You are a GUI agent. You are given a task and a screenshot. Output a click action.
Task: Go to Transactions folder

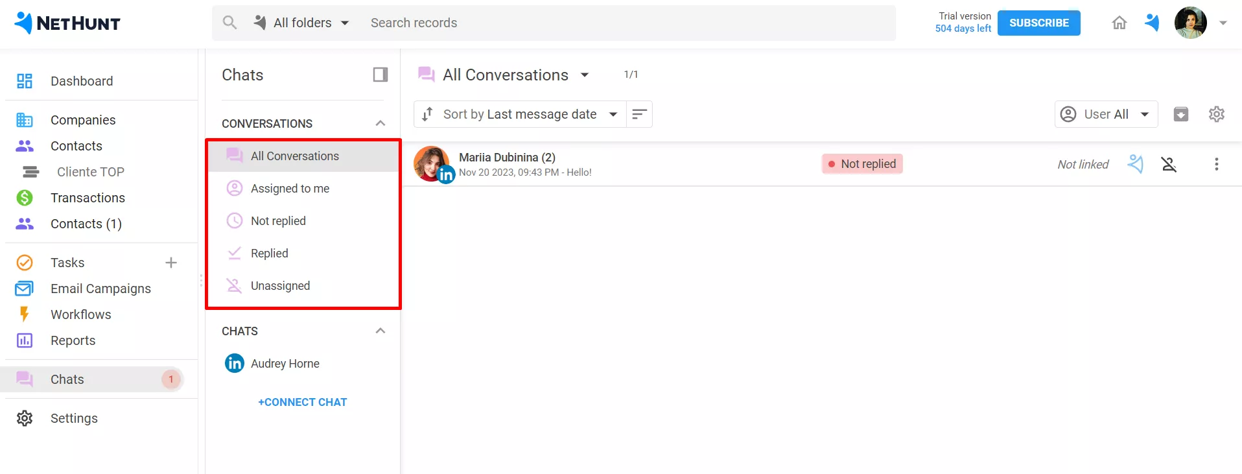(x=88, y=198)
